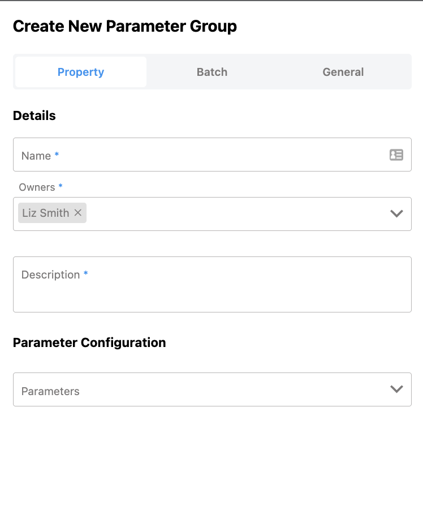Click into the Description text area

[212, 292]
